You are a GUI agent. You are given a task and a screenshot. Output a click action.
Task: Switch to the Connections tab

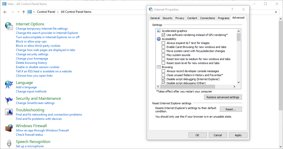tap(207, 18)
